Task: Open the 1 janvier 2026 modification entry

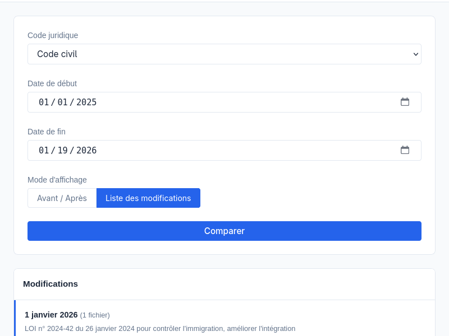Action: [x=51, y=315]
